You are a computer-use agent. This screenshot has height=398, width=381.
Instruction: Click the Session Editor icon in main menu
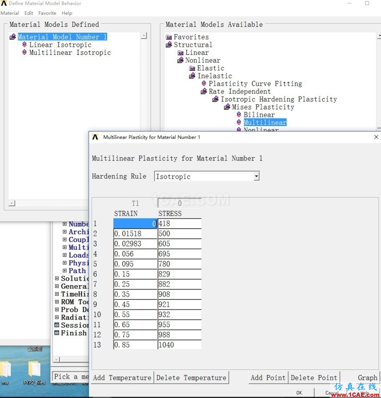(57, 325)
